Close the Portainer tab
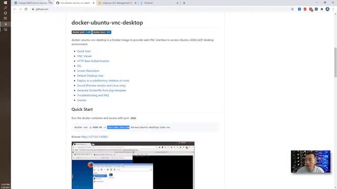The height and width of the screenshot is (189, 337). [x=177, y=3]
